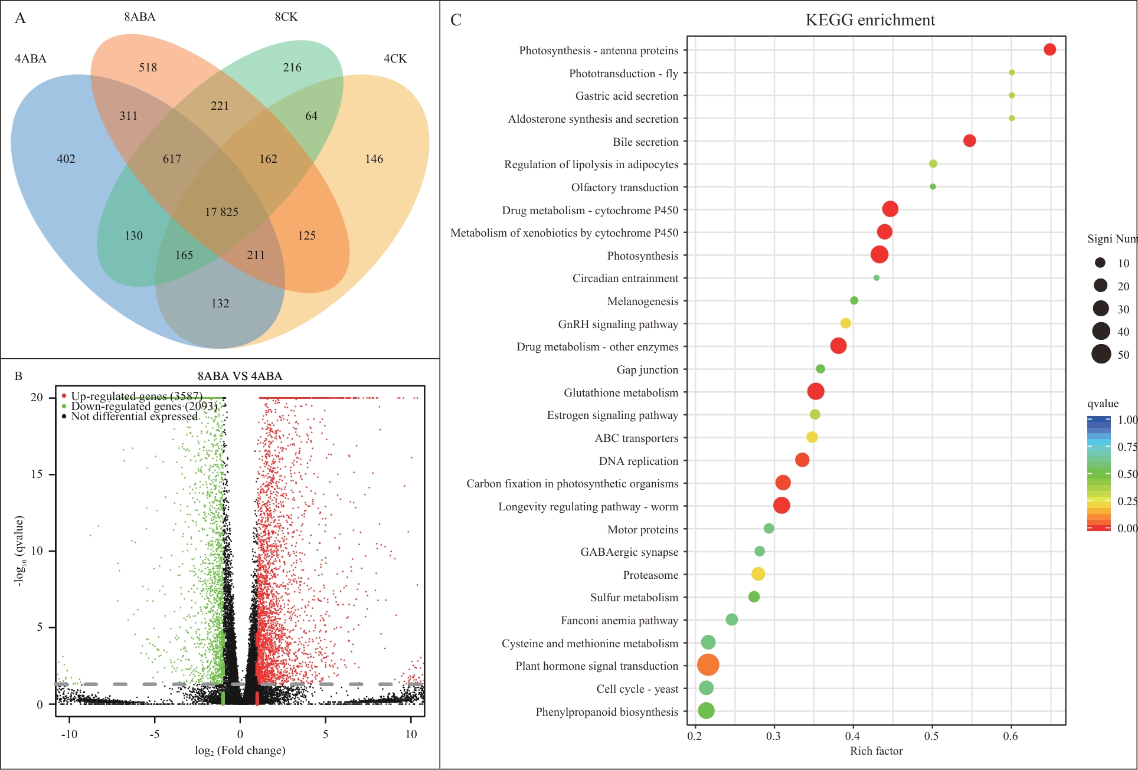Click the qvalue color gradient bar

[x=1098, y=473]
